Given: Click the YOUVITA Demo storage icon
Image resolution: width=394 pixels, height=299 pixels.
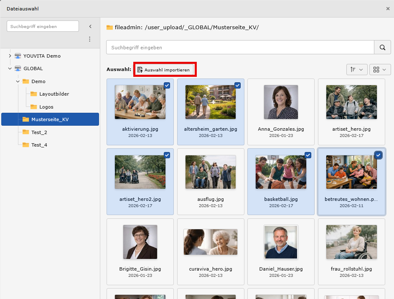Looking at the screenshot, I should 18,56.
